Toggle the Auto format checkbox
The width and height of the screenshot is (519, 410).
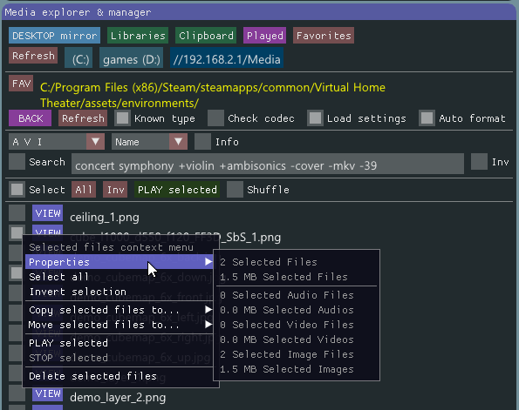coord(427,118)
